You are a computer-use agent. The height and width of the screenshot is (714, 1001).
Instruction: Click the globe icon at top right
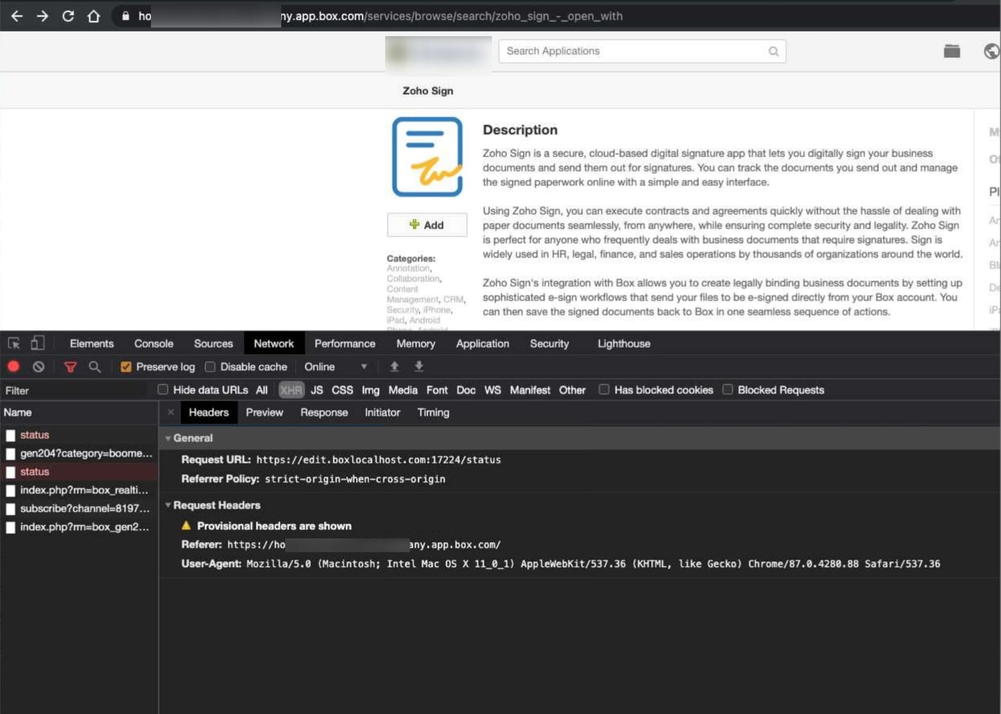992,51
